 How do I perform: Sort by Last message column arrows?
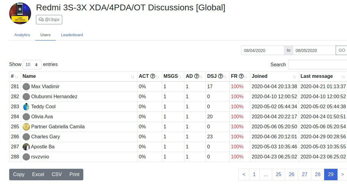pos(343,77)
